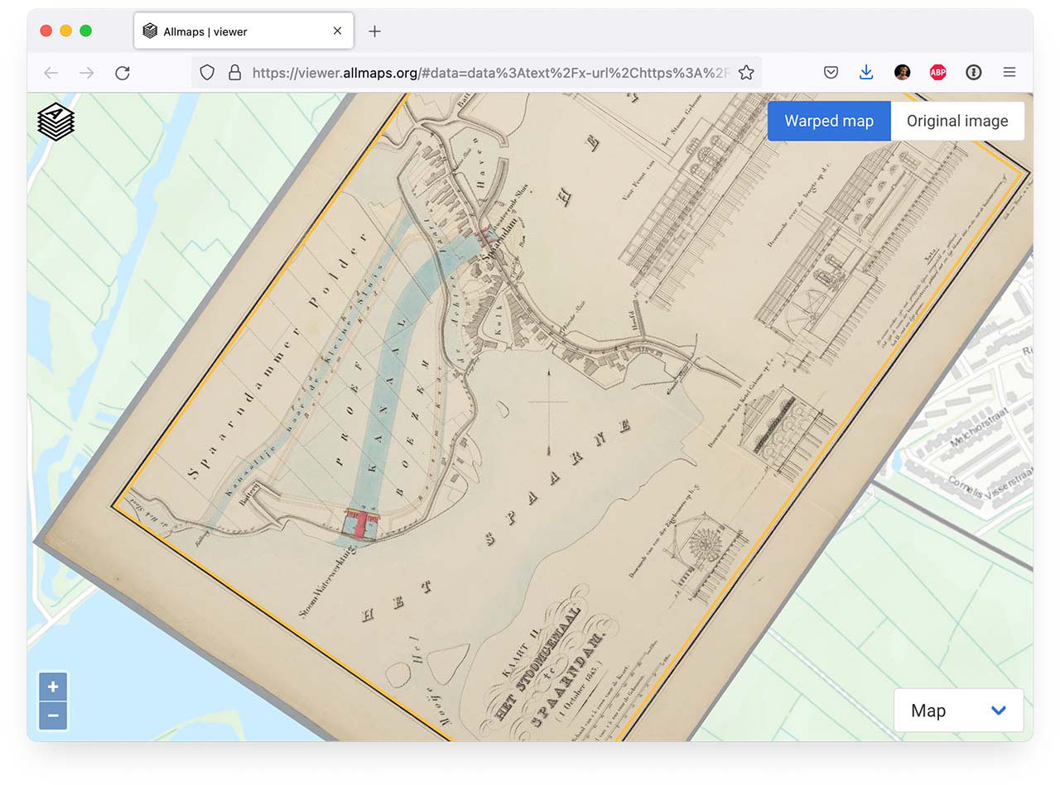Select the Allmaps | viewer tab

[x=243, y=31]
